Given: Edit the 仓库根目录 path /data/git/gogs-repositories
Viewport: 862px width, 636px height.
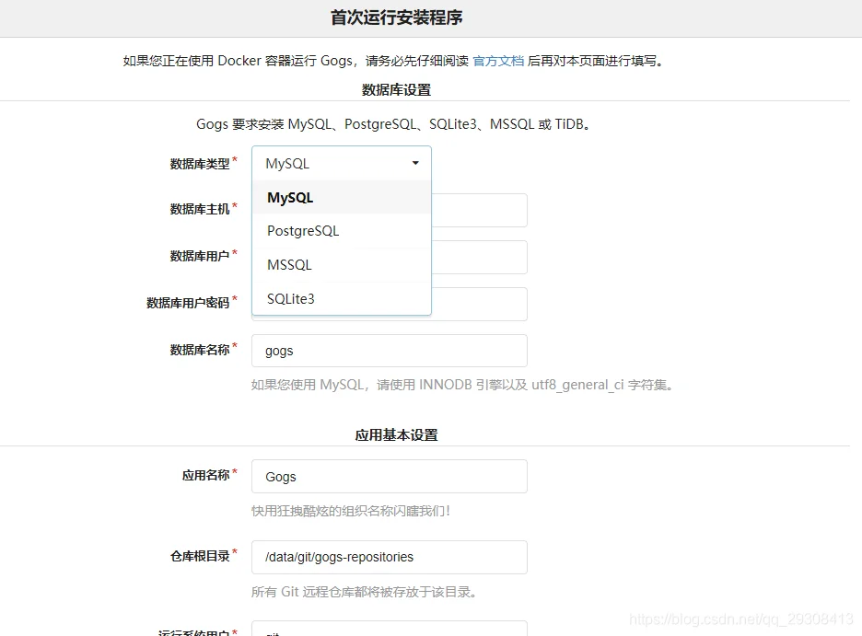Looking at the screenshot, I should 390,557.
